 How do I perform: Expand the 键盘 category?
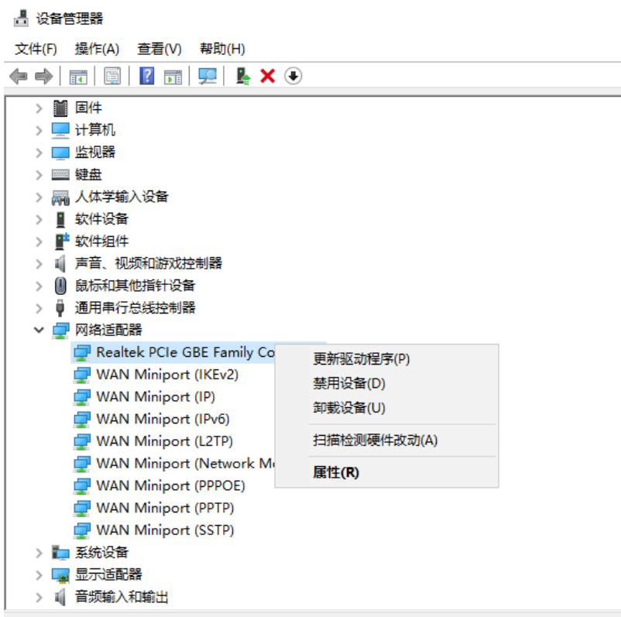39,175
